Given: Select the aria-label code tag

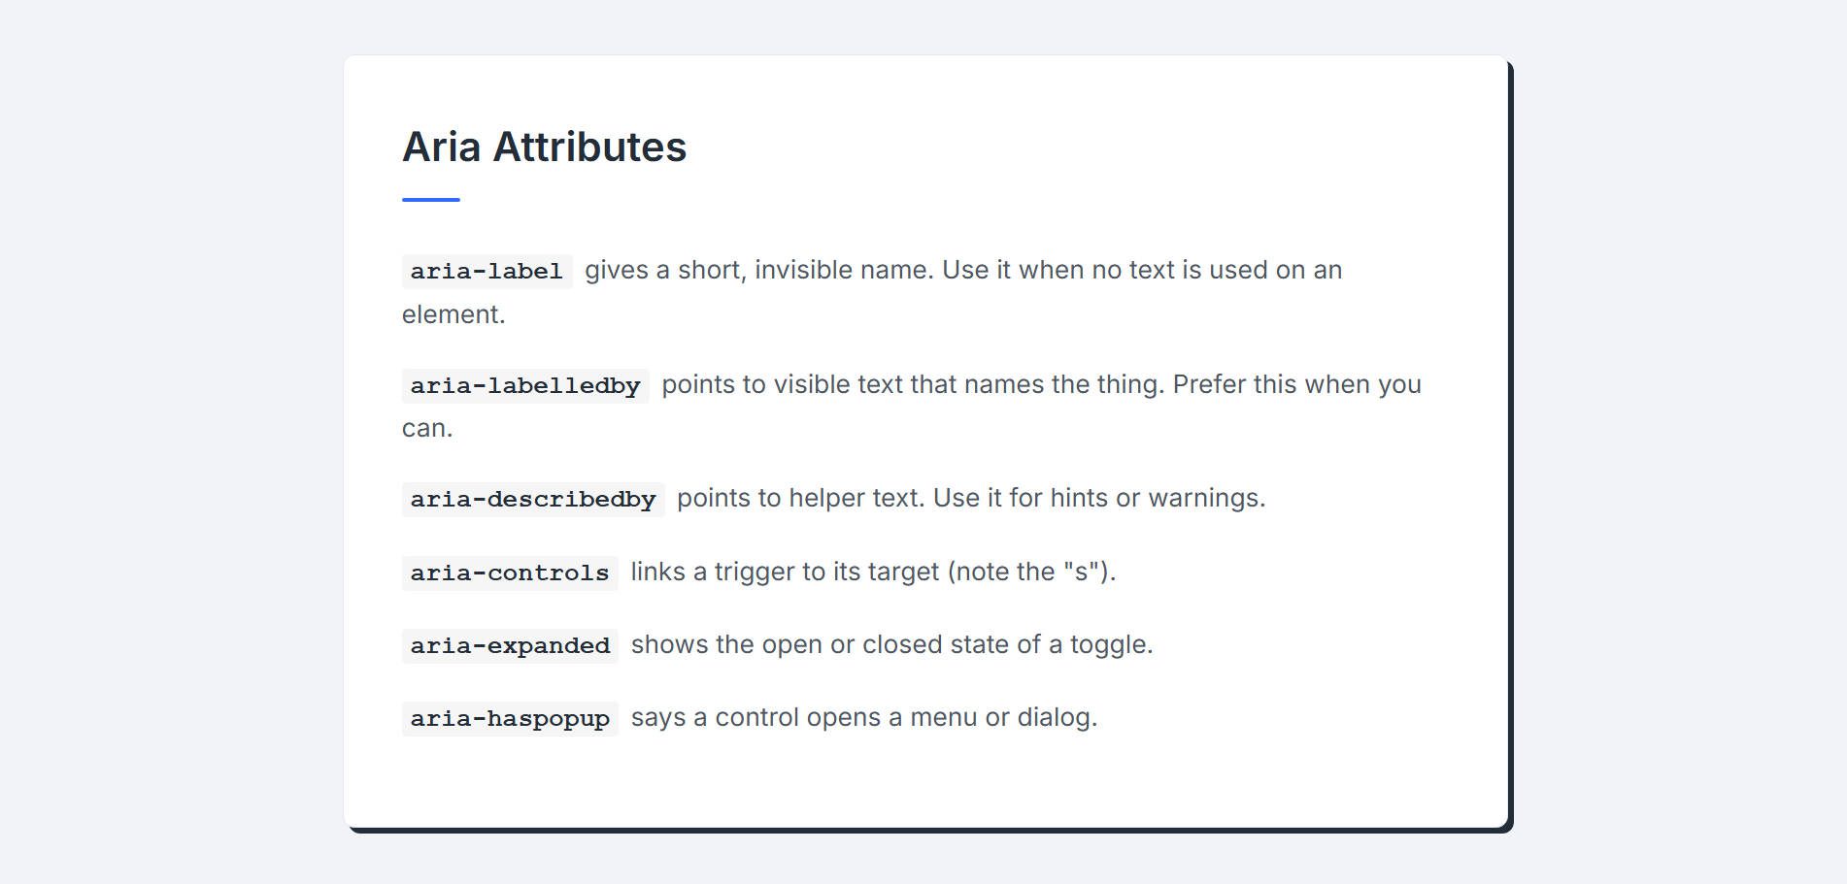Looking at the screenshot, I should tap(487, 272).
